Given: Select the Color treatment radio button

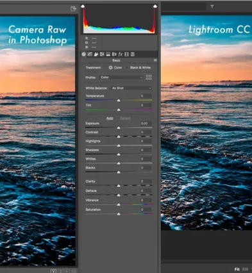Looking at the screenshot, I should pyautogui.click(x=110, y=67).
